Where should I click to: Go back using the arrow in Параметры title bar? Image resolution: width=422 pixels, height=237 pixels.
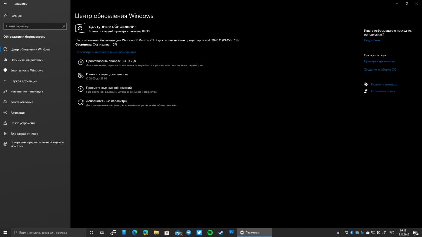click(5, 4)
